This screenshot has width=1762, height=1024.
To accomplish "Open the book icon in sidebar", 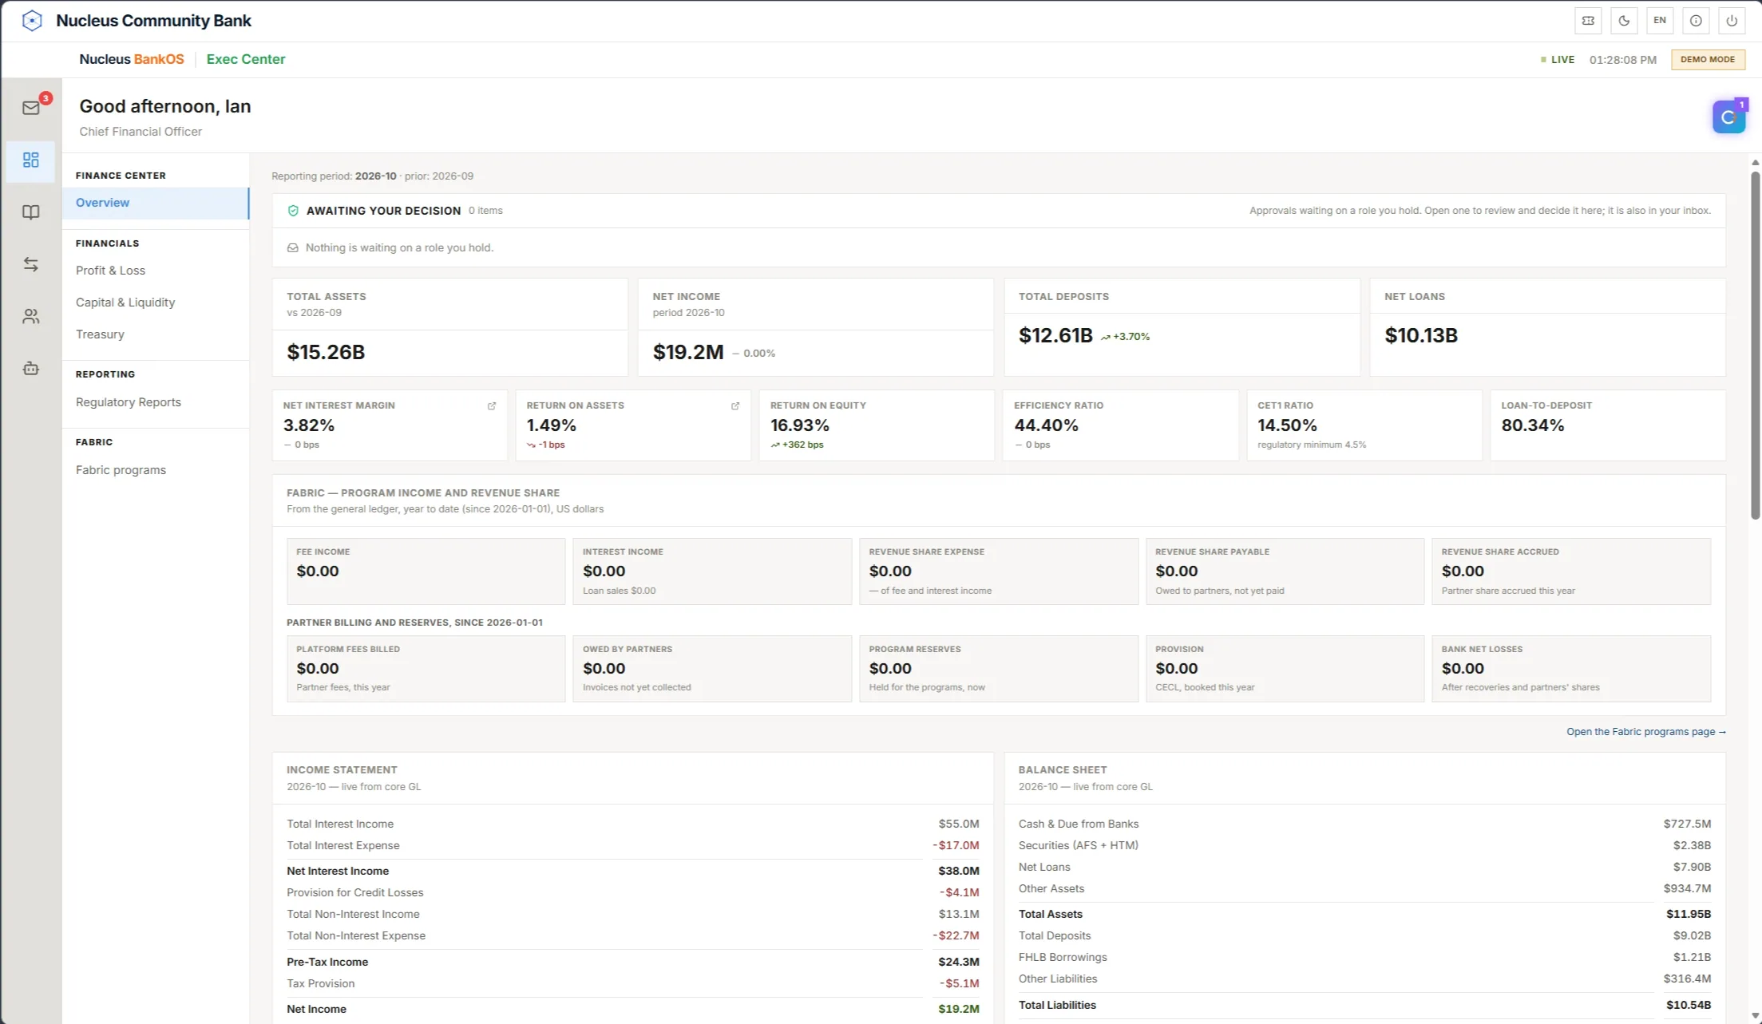I will click(31, 212).
